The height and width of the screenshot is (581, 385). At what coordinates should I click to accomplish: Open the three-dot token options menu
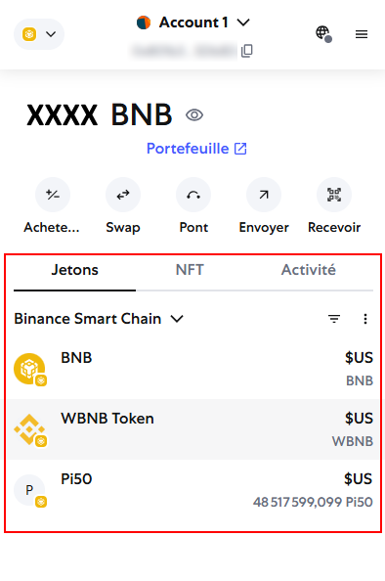coord(365,319)
